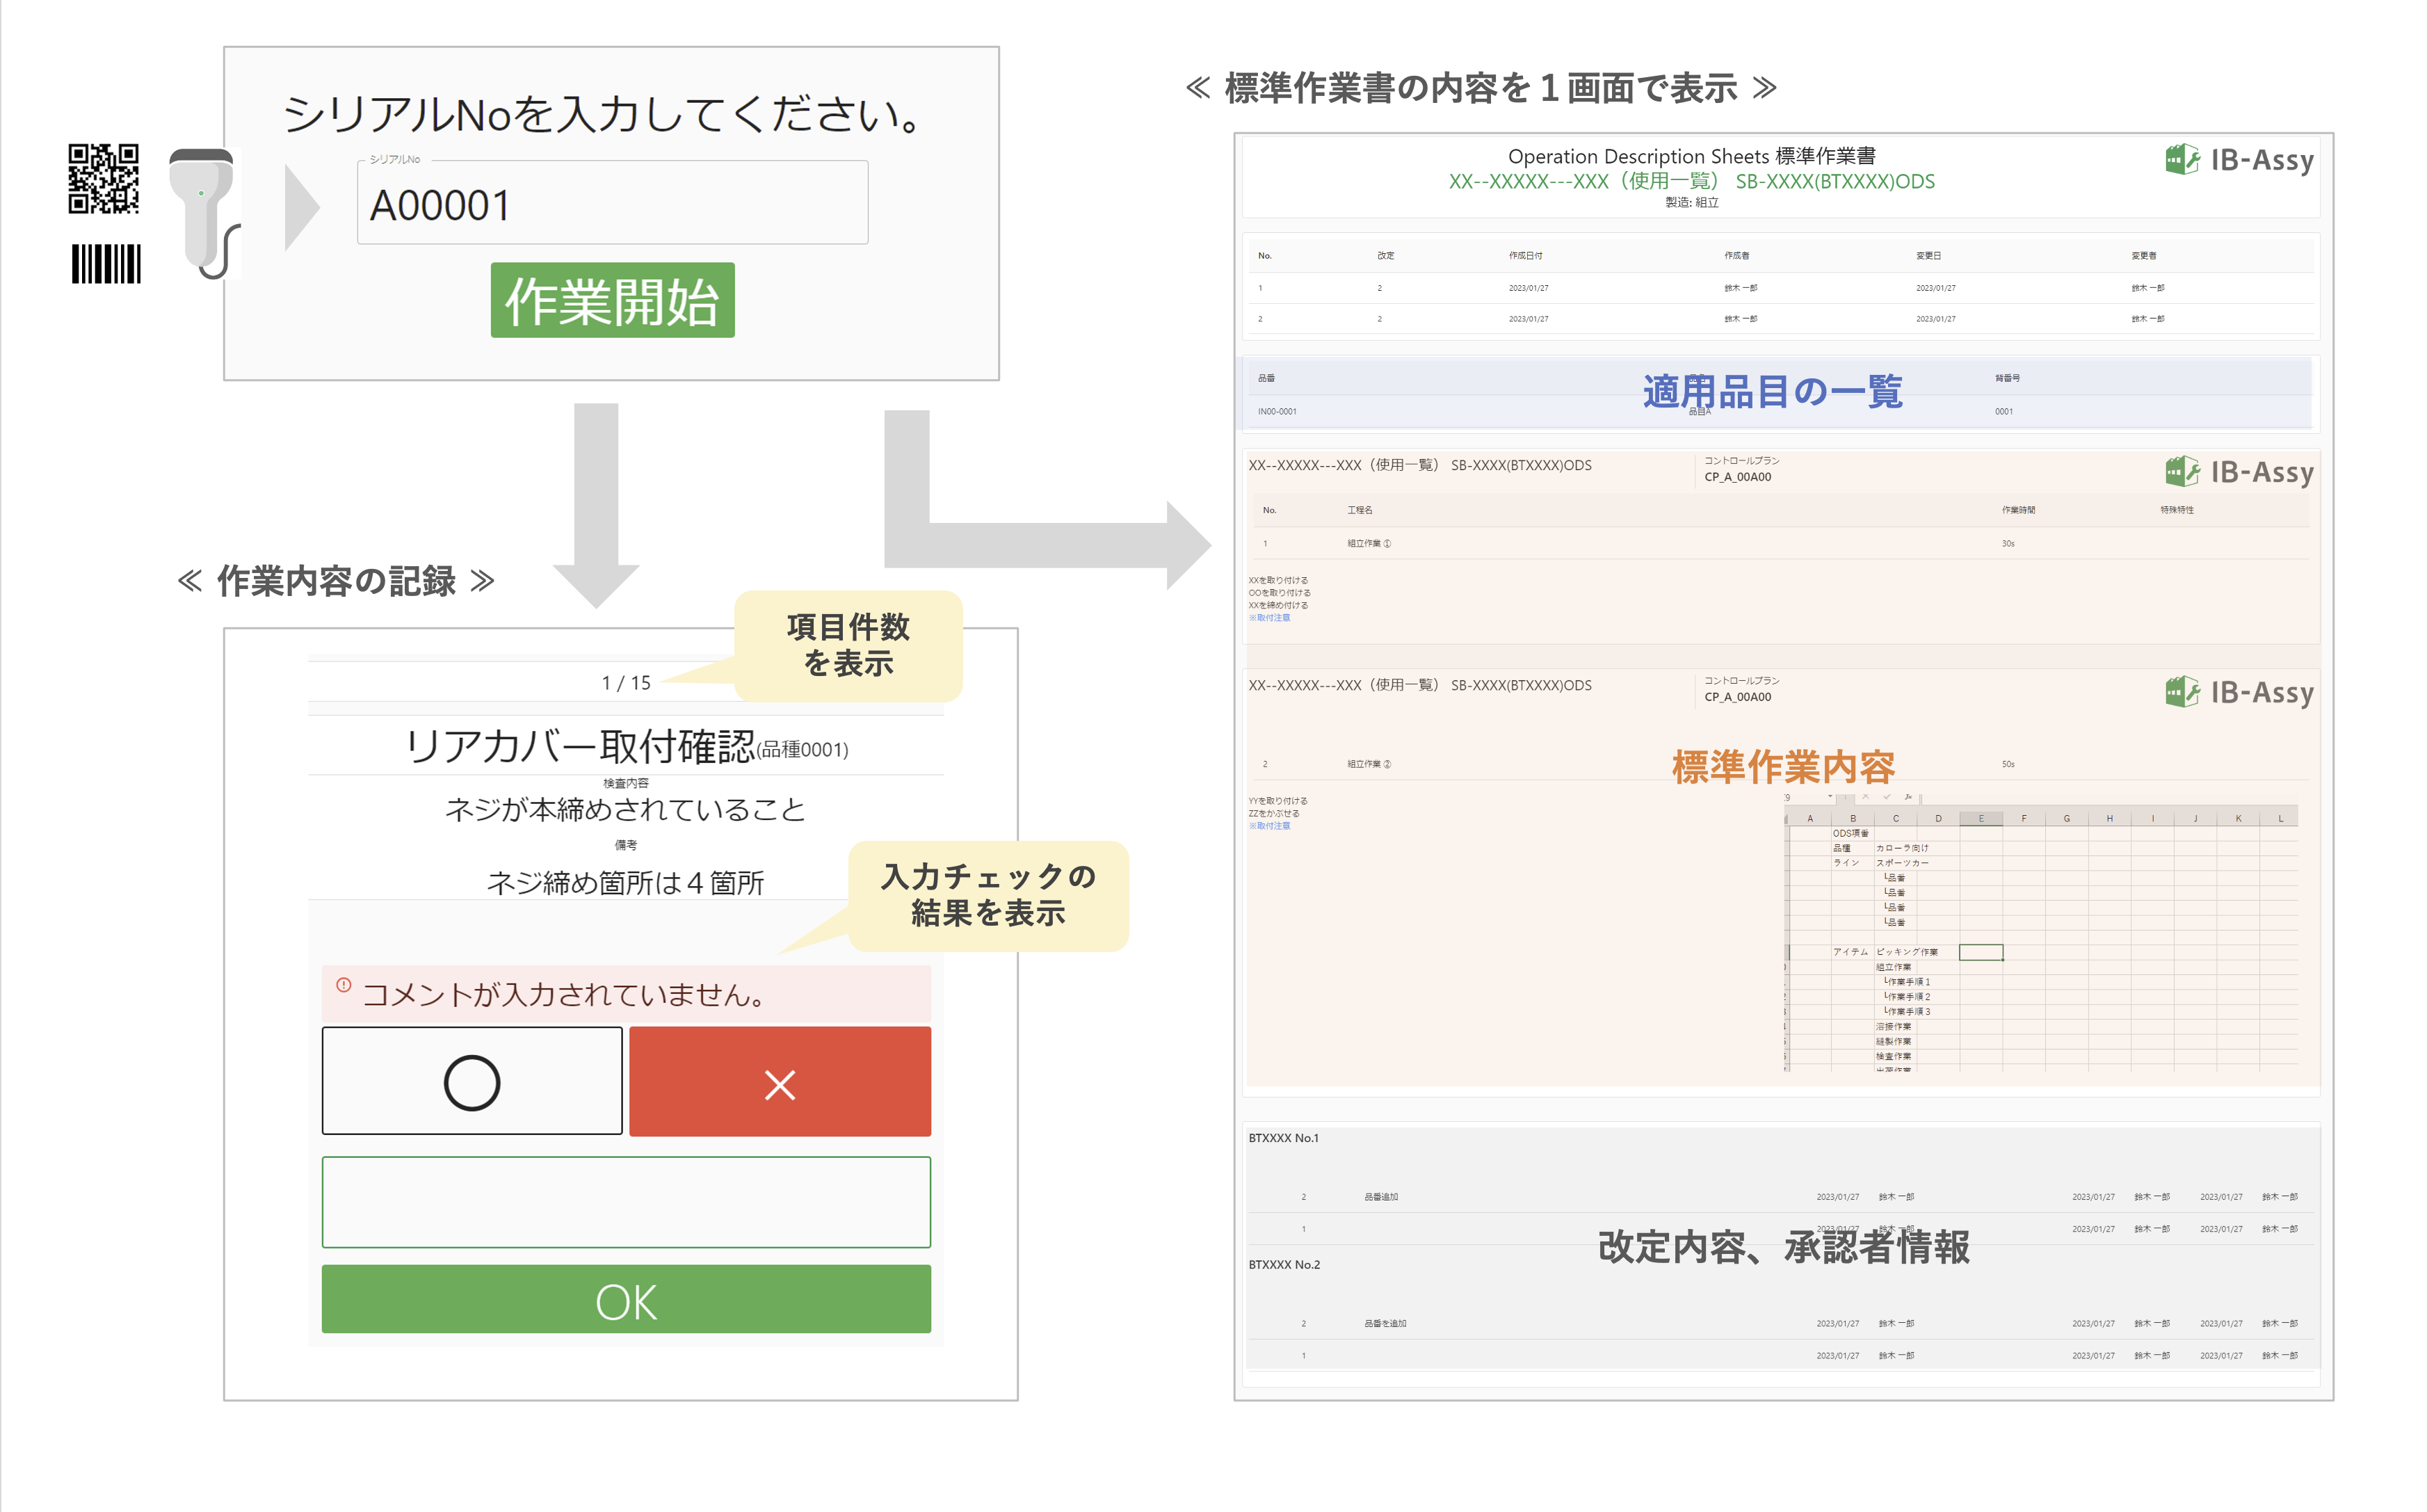This screenshot has width=2427, height=1512.
Task: Click the BTXXXX No.2 section heading
Action: (x=1284, y=1265)
